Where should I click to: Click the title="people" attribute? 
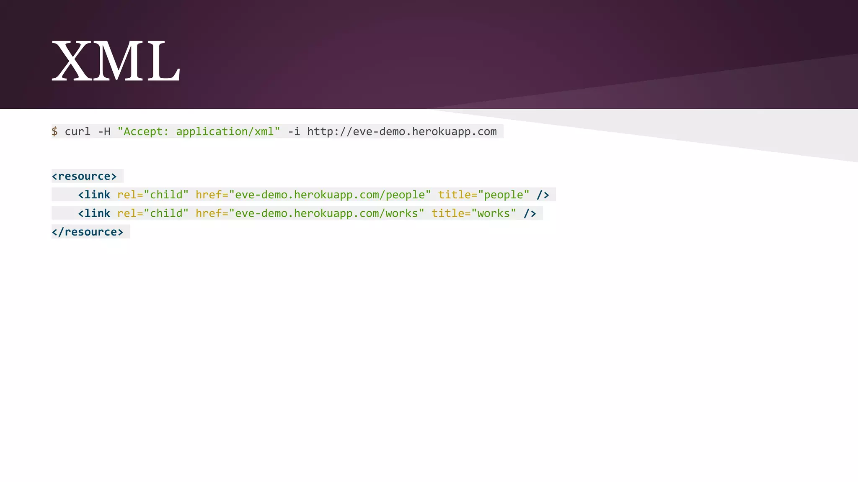click(484, 195)
